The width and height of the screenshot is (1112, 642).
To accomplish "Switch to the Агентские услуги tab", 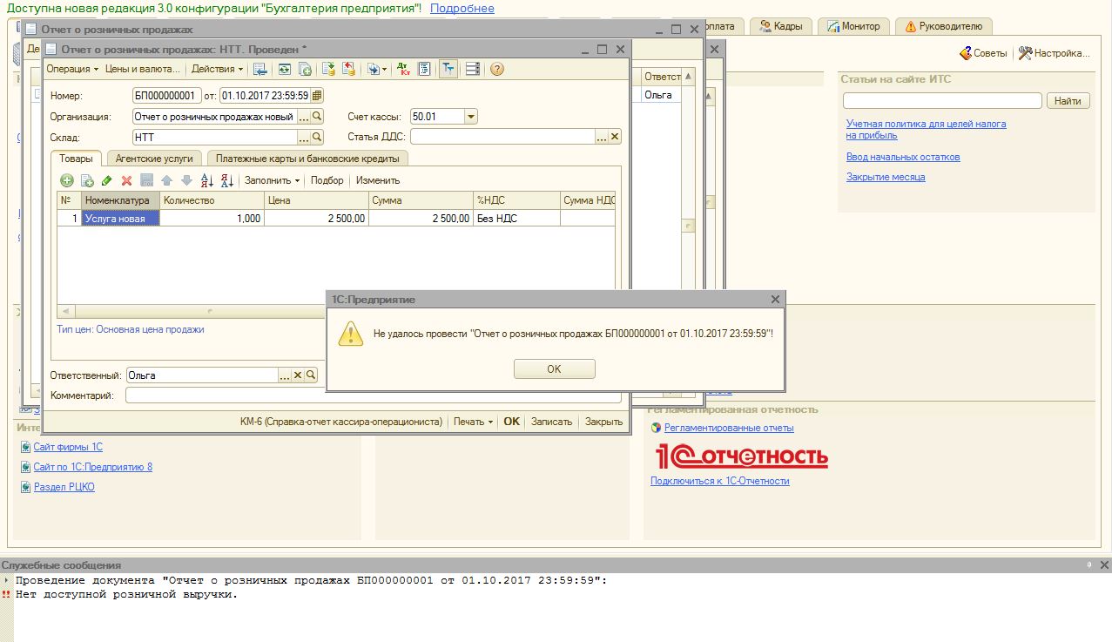I will [x=154, y=159].
